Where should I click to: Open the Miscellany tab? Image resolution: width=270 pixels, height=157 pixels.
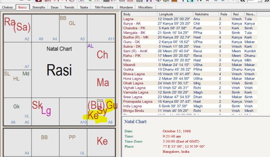146,7
